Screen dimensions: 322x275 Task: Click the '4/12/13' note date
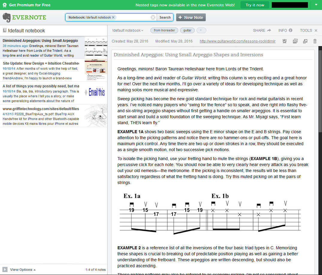tap(8, 114)
